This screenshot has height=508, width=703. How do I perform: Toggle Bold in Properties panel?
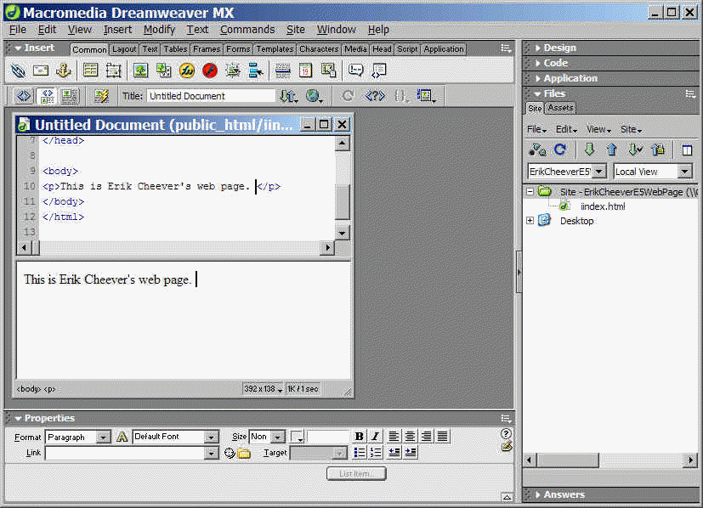point(359,437)
